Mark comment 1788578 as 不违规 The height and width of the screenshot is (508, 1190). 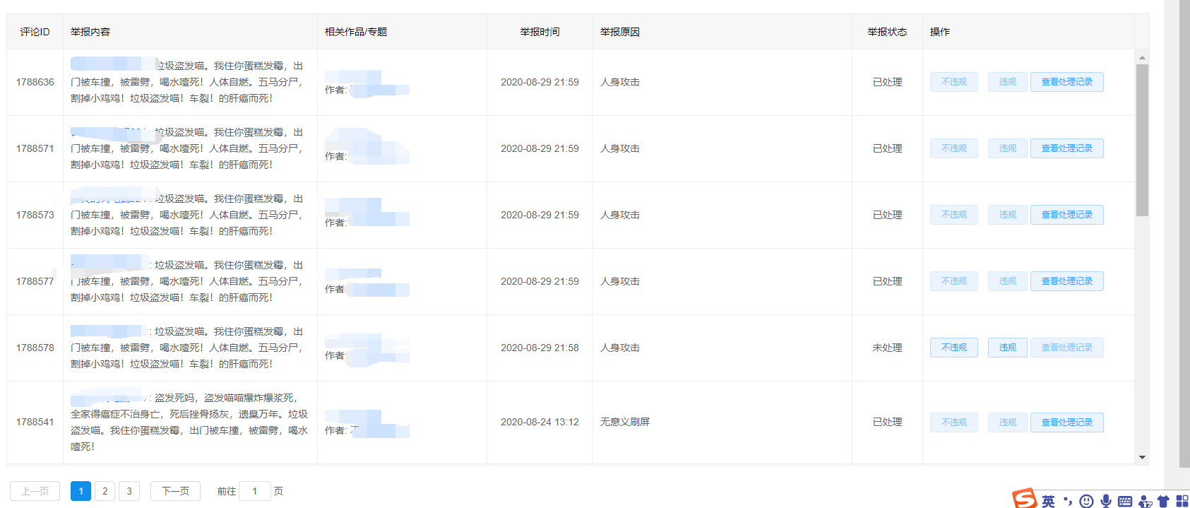953,348
